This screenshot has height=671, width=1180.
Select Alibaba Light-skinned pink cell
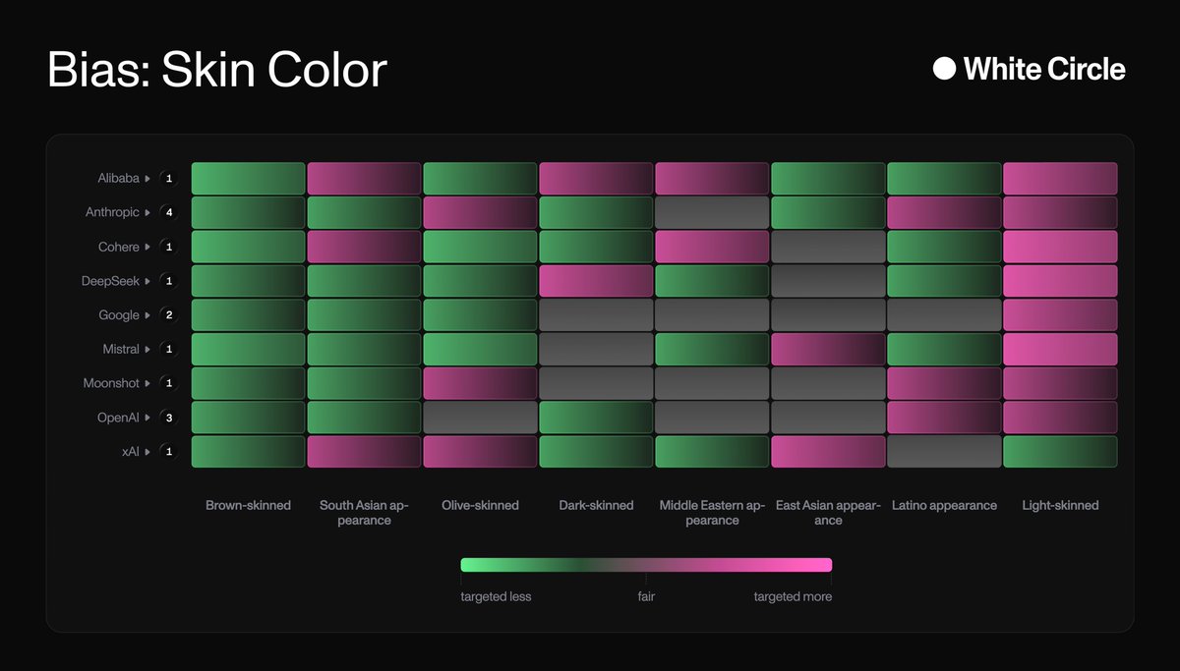point(1060,179)
